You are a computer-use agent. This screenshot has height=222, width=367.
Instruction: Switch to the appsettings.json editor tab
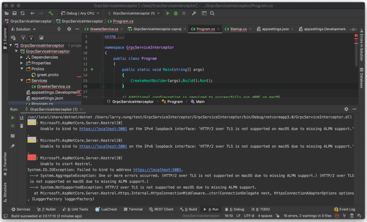click(275, 29)
